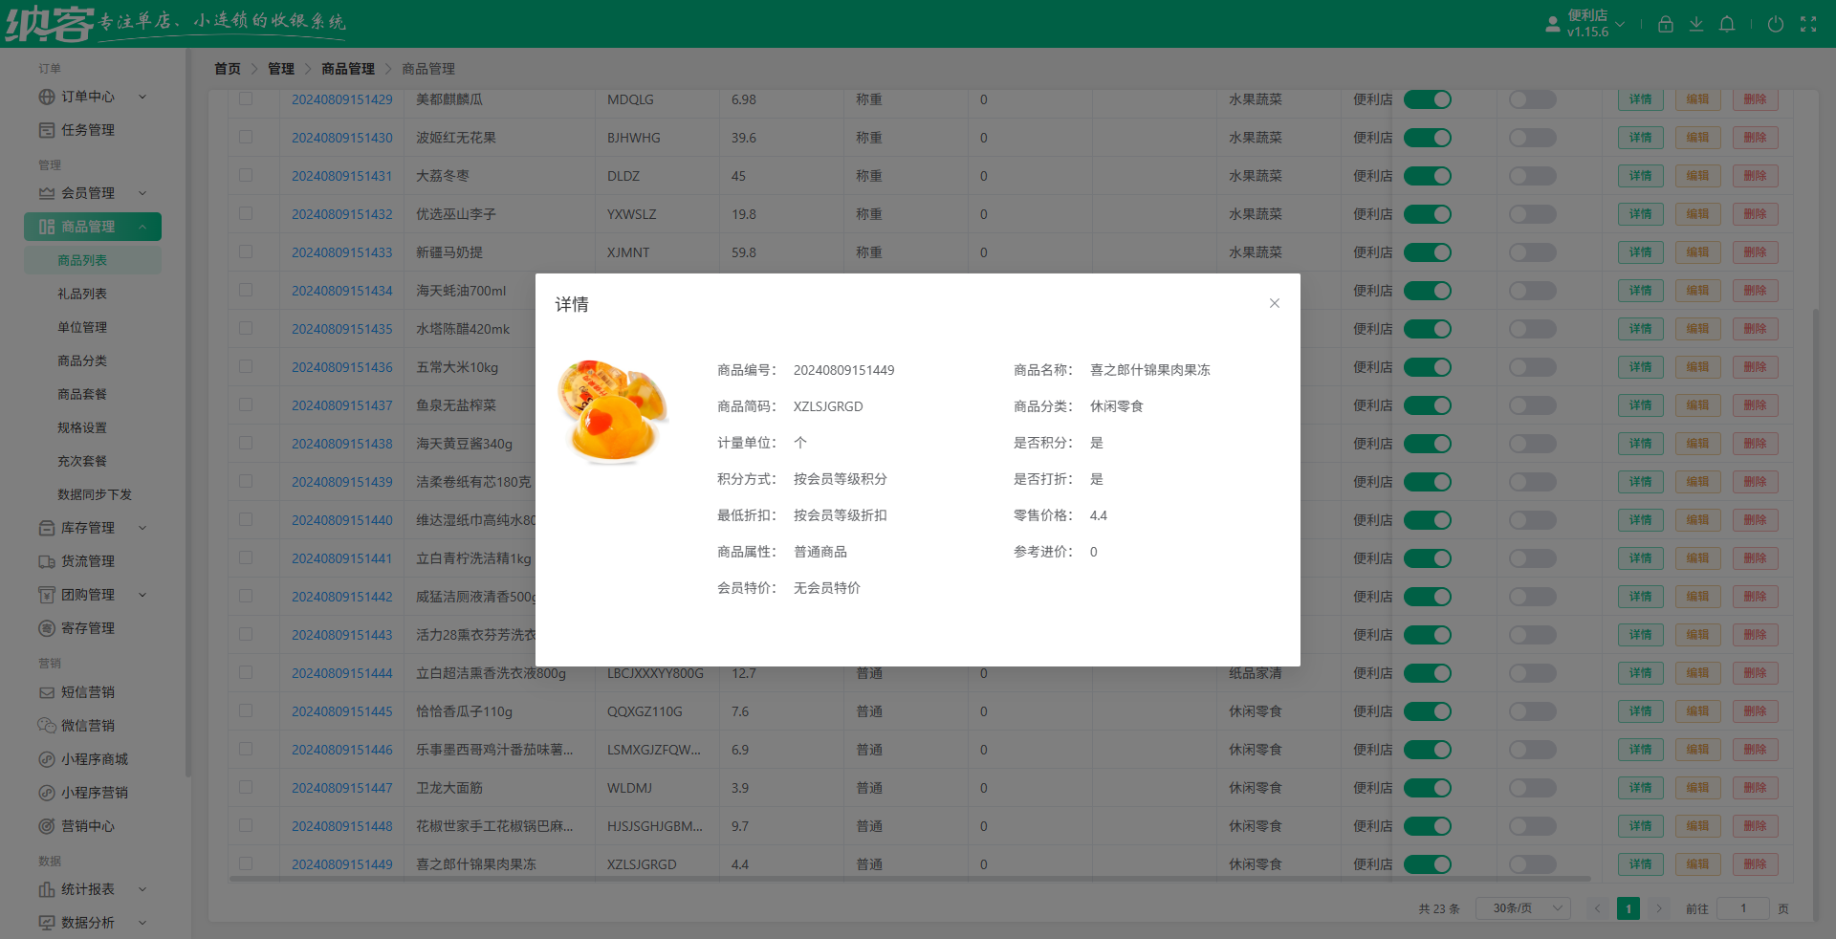Open the 30条/页 page size dropdown

[1522, 908]
